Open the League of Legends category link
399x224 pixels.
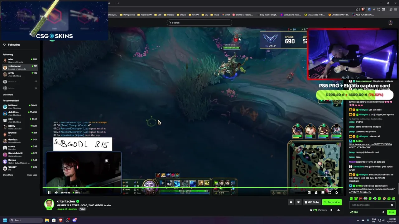coord(67,209)
